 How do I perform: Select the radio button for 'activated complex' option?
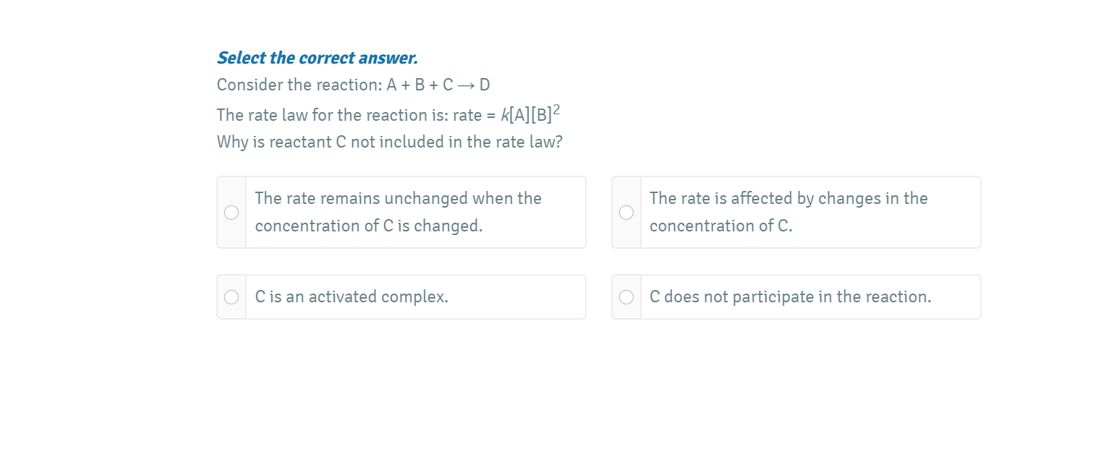tap(231, 297)
